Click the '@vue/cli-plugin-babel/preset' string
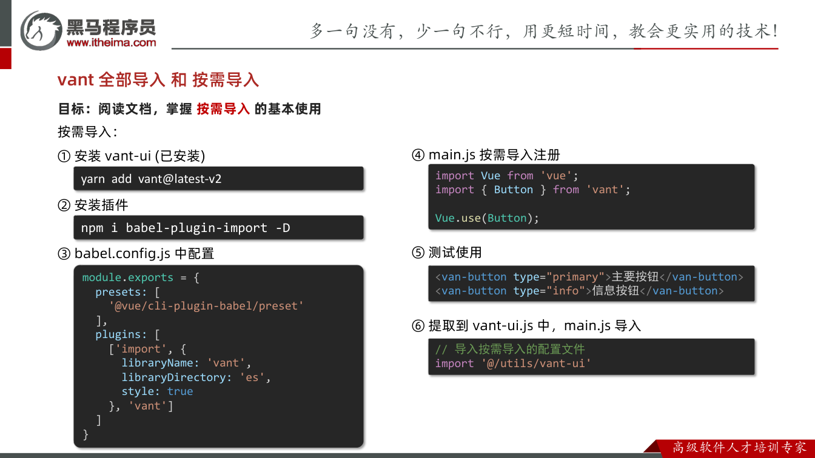This screenshot has width=815, height=458. coord(206,306)
